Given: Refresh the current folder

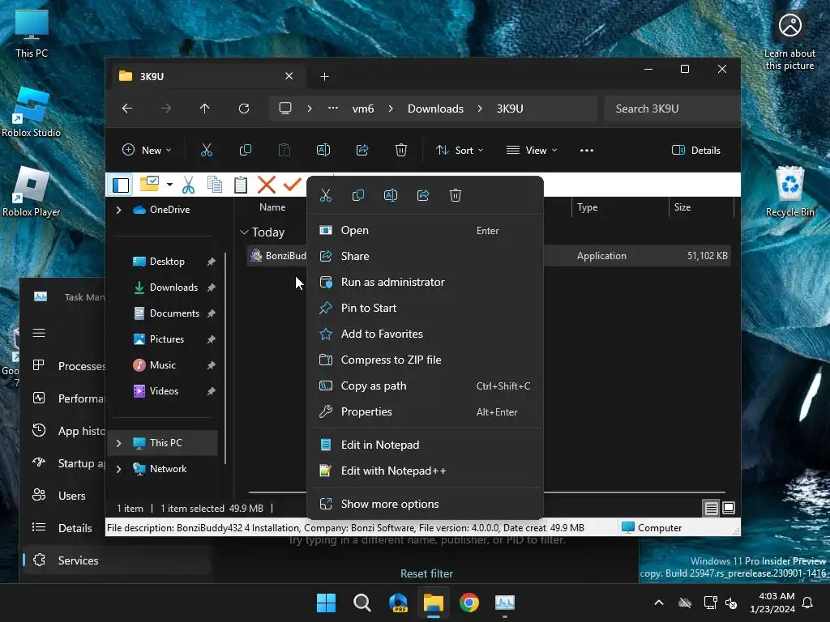Looking at the screenshot, I should pyautogui.click(x=244, y=109).
